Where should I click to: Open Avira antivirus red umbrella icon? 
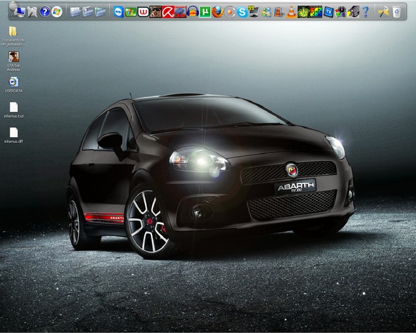pos(168,12)
